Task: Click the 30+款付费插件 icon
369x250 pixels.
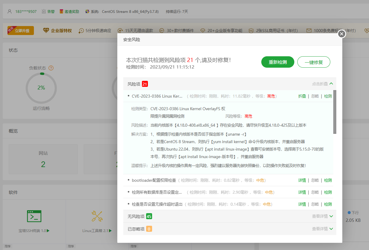Action: 162,31
